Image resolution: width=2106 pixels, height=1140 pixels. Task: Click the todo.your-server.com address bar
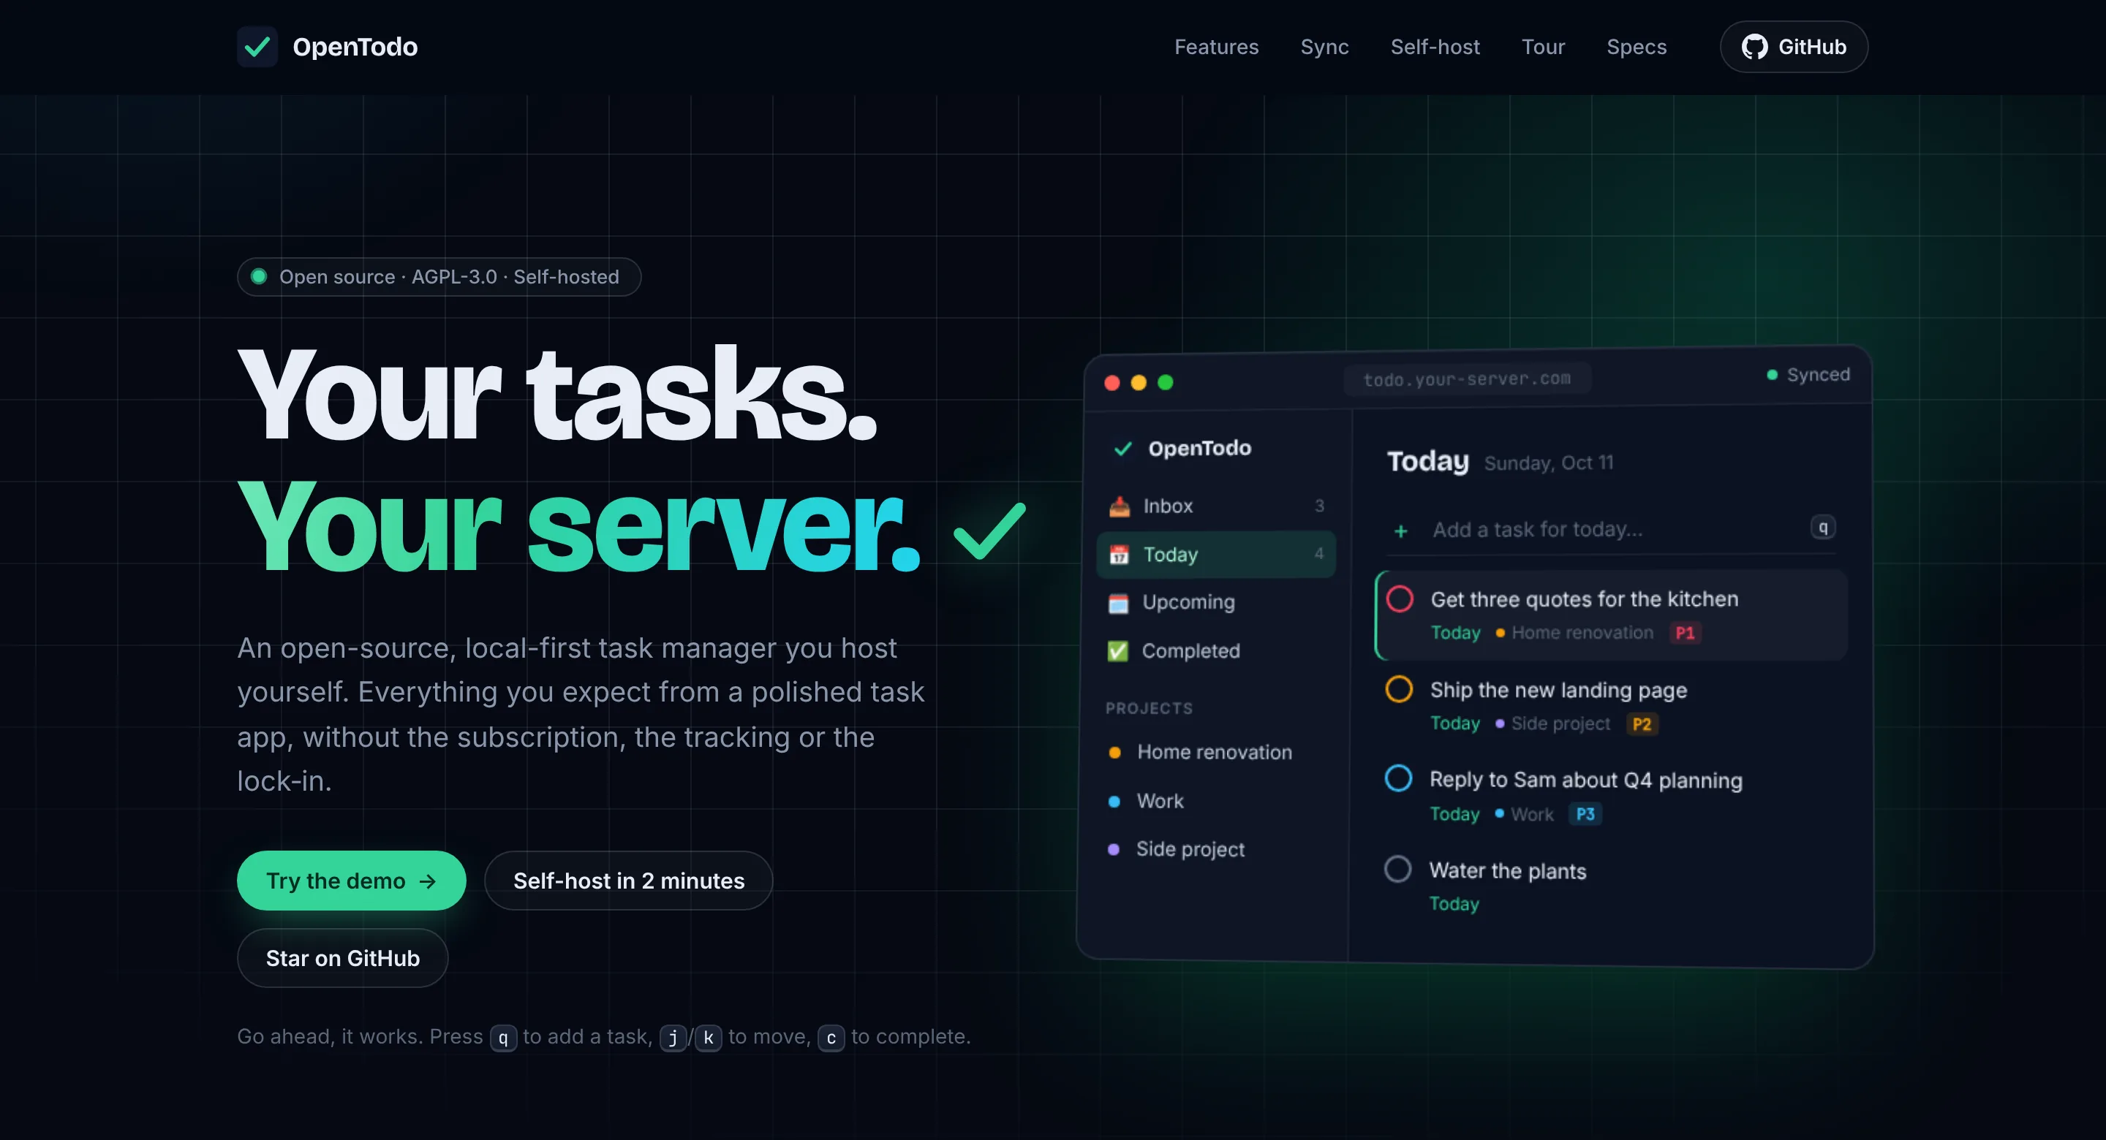pos(1467,379)
